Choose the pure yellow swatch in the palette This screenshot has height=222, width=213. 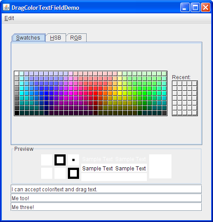click(120, 93)
